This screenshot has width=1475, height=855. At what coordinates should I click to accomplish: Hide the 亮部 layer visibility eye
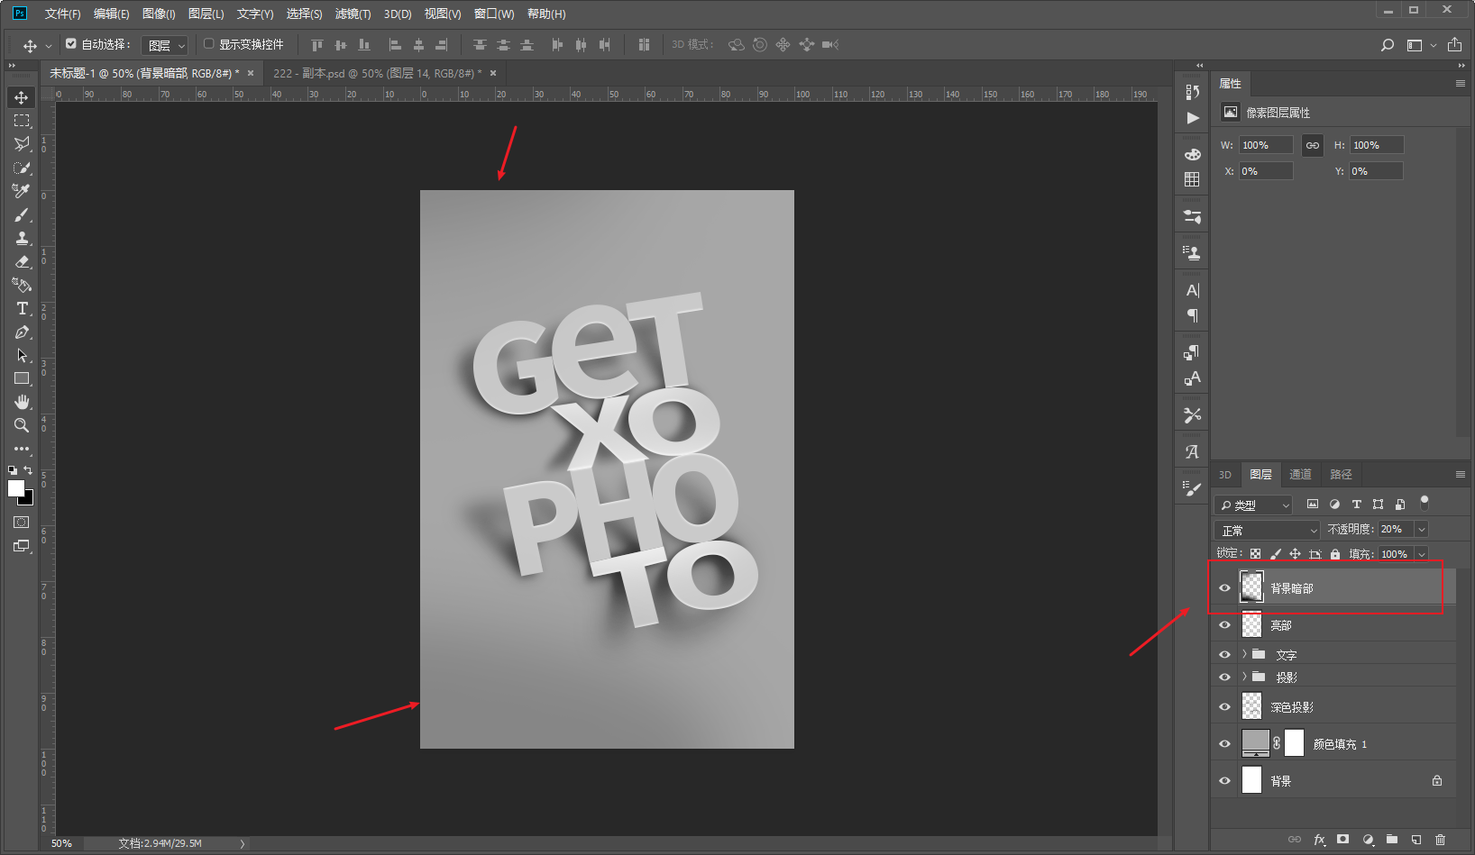point(1224,625)
